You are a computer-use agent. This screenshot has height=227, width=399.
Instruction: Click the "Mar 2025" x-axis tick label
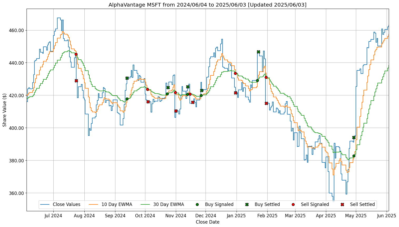pos(295,216)
